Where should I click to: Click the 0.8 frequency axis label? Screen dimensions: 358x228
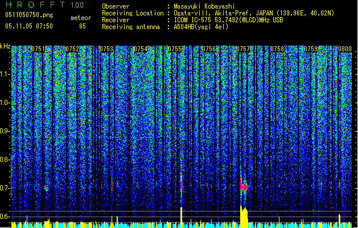[5, 160]
